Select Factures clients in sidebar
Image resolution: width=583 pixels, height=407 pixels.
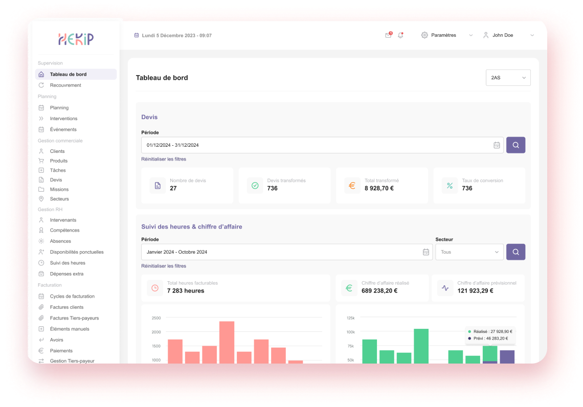pyautogui.click(x=66, y=307)
